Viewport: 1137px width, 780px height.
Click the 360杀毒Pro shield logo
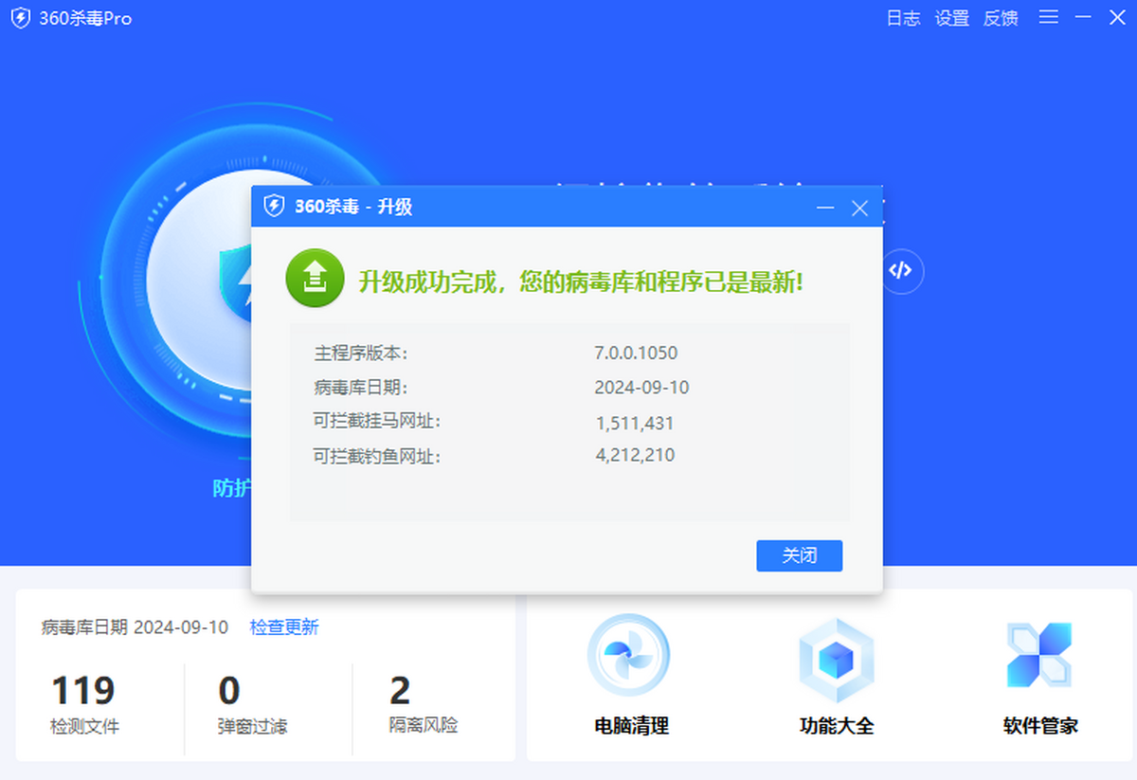(x=21, y=18)
